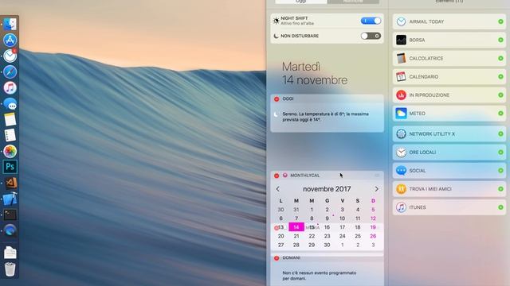Turn off the Night Shift switch
Screen dimensions: 510x286
click(371, 21)
